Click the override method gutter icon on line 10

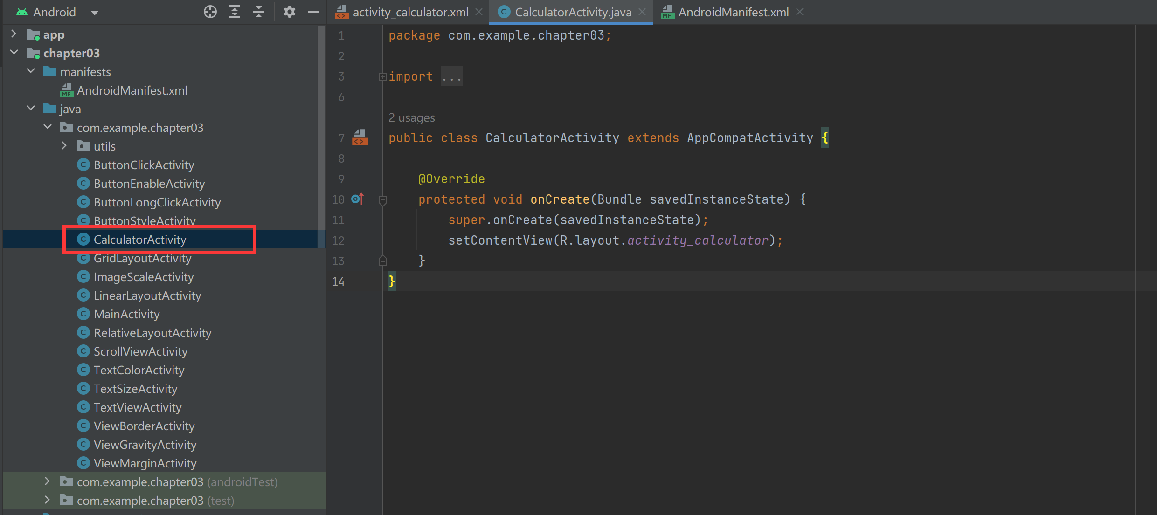(357, 199)
